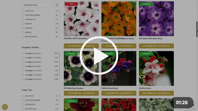
Task: Check the BEGONIA filter checkbox
Action: 23,28
